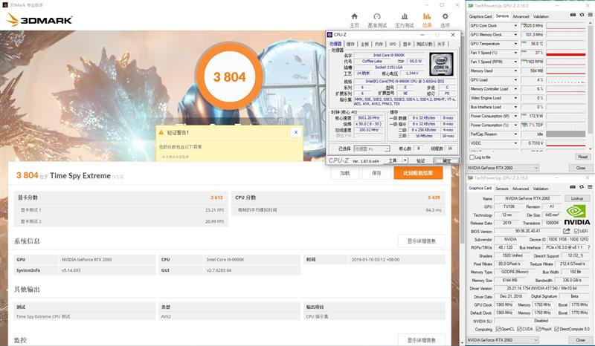Dismiss the 验证警告 validation warning with X
This screenshot has height=346, width=595.
[296, 132]
